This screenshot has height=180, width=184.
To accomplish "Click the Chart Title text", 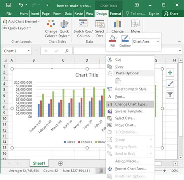I will 87,75.
